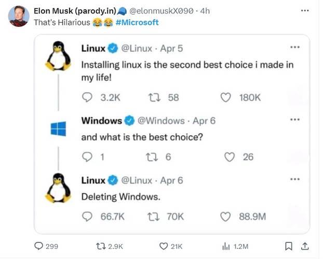Image resolution: width=323 pixels, height=259 pixels.
Task: Bookmark the Elon Musk parody post
Action: [289, 246]
